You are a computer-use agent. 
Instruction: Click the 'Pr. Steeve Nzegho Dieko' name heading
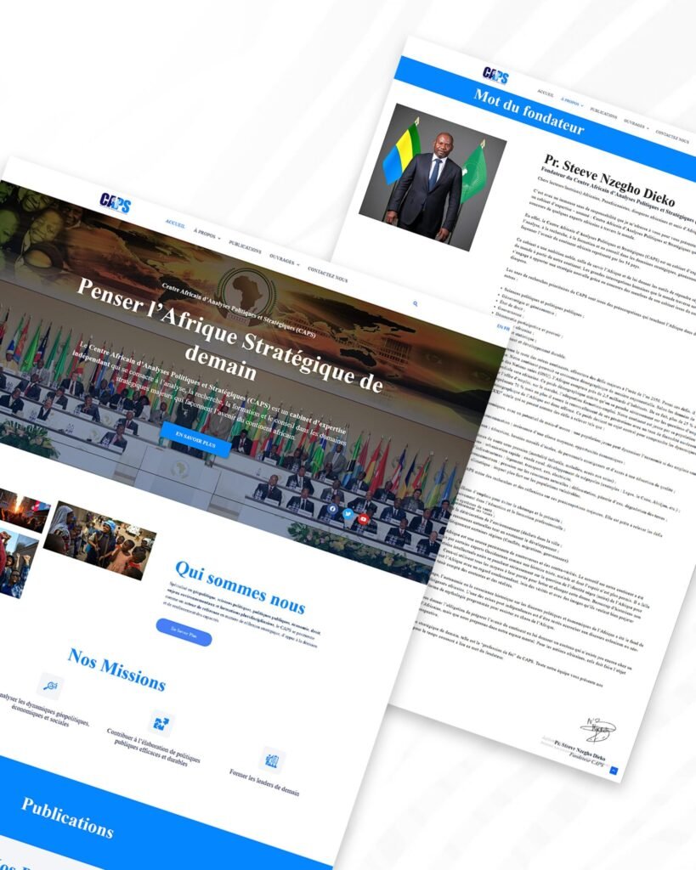point(609,180)
